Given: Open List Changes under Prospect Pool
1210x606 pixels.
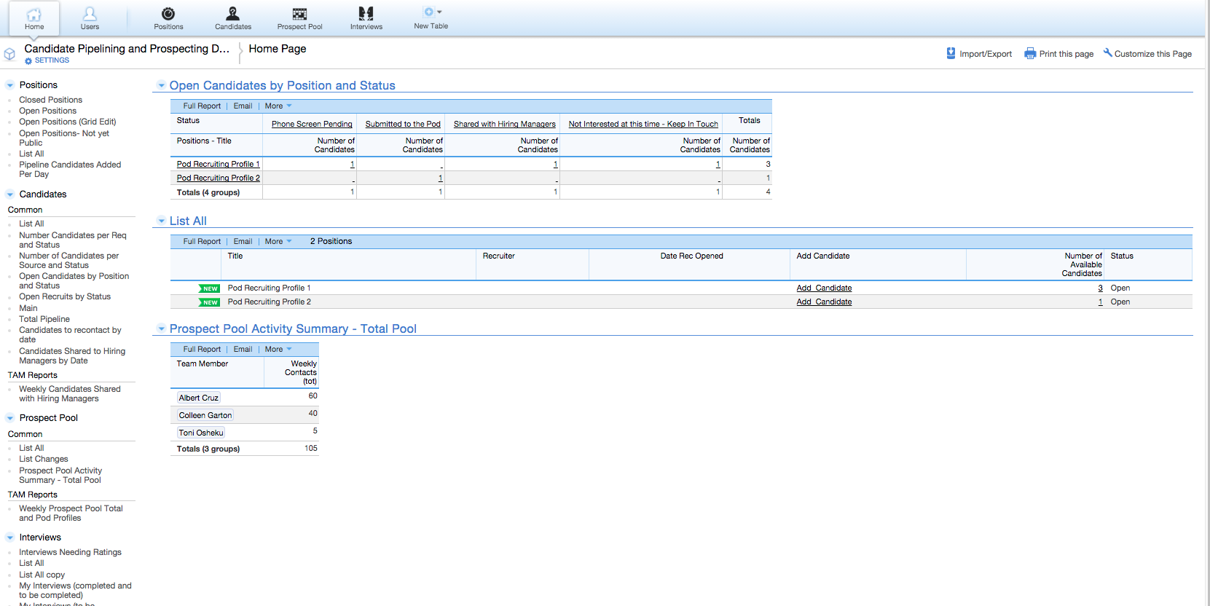Looking at the screenshot, I should 44,459.
